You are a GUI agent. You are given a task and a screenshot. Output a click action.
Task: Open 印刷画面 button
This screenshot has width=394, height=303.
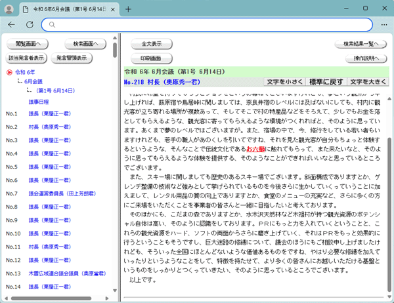point(152,58)
